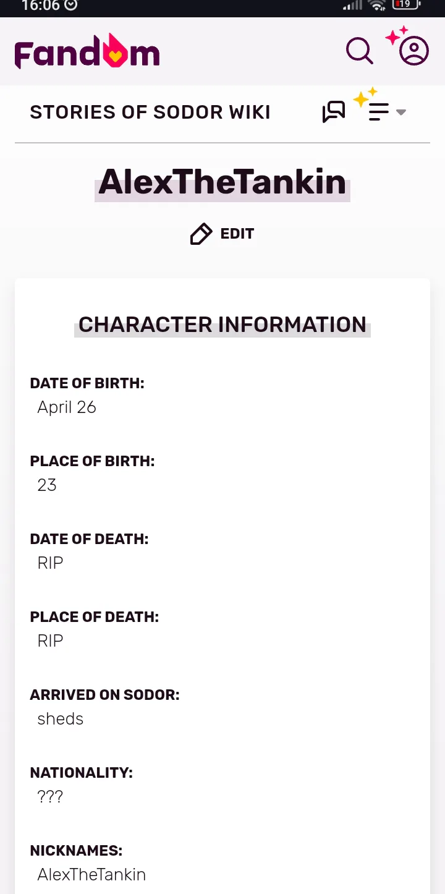Open the Fandom home logo
Image resolution: width=445 pixels, height=894 pixels.
pos(87,51)
